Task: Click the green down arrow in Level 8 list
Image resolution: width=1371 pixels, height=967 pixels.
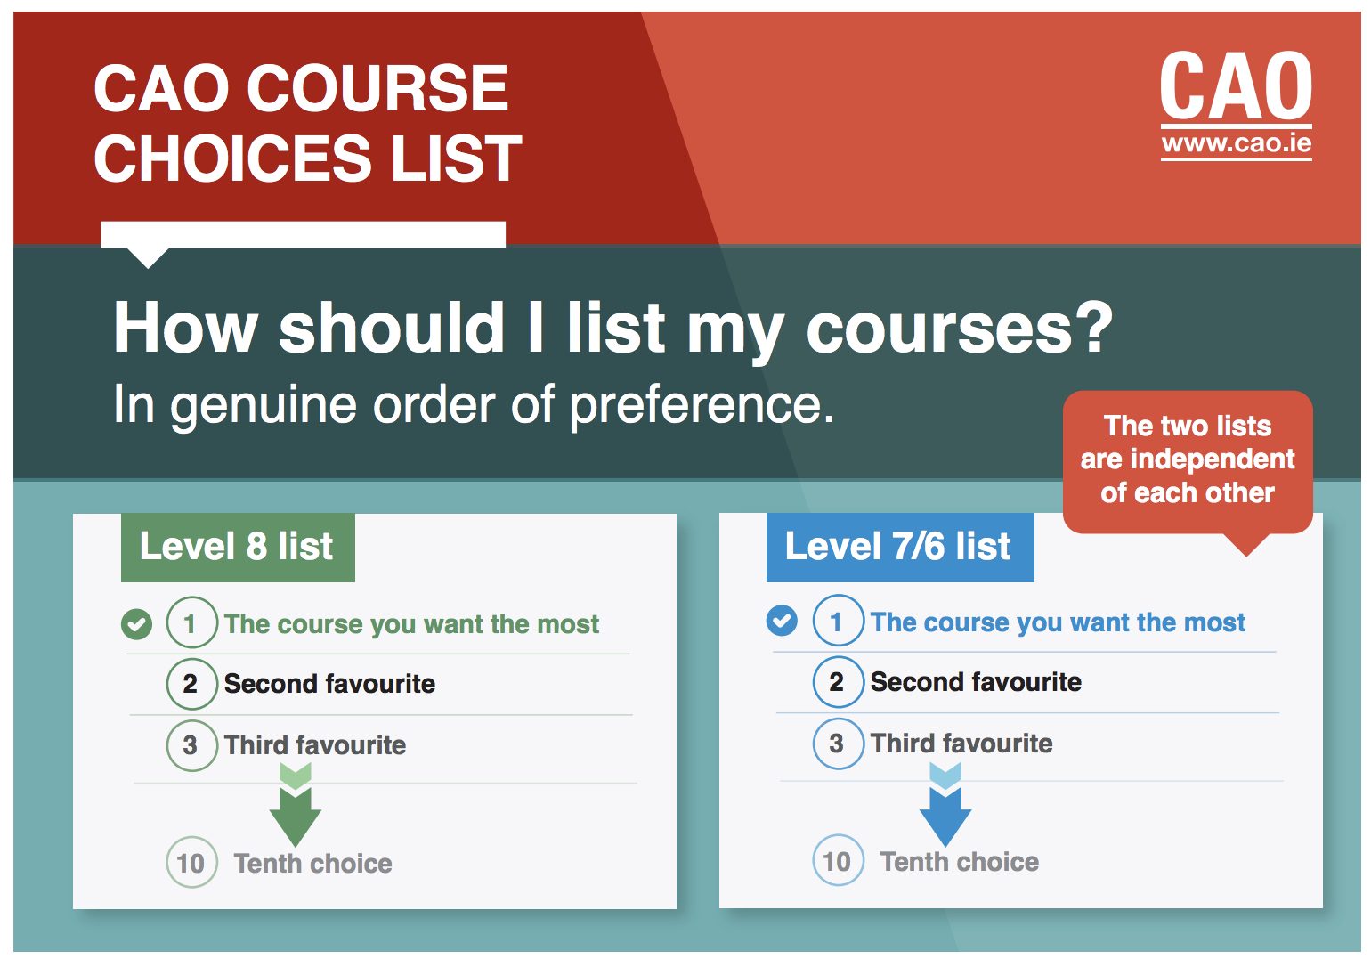Action: point(296,804)
